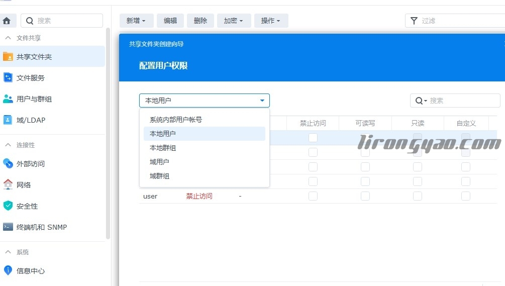Viewport: 505px width, 286px height.
Task: Check 禁止访问 in the first highlighted row
Action: click(x=313, y=138)
